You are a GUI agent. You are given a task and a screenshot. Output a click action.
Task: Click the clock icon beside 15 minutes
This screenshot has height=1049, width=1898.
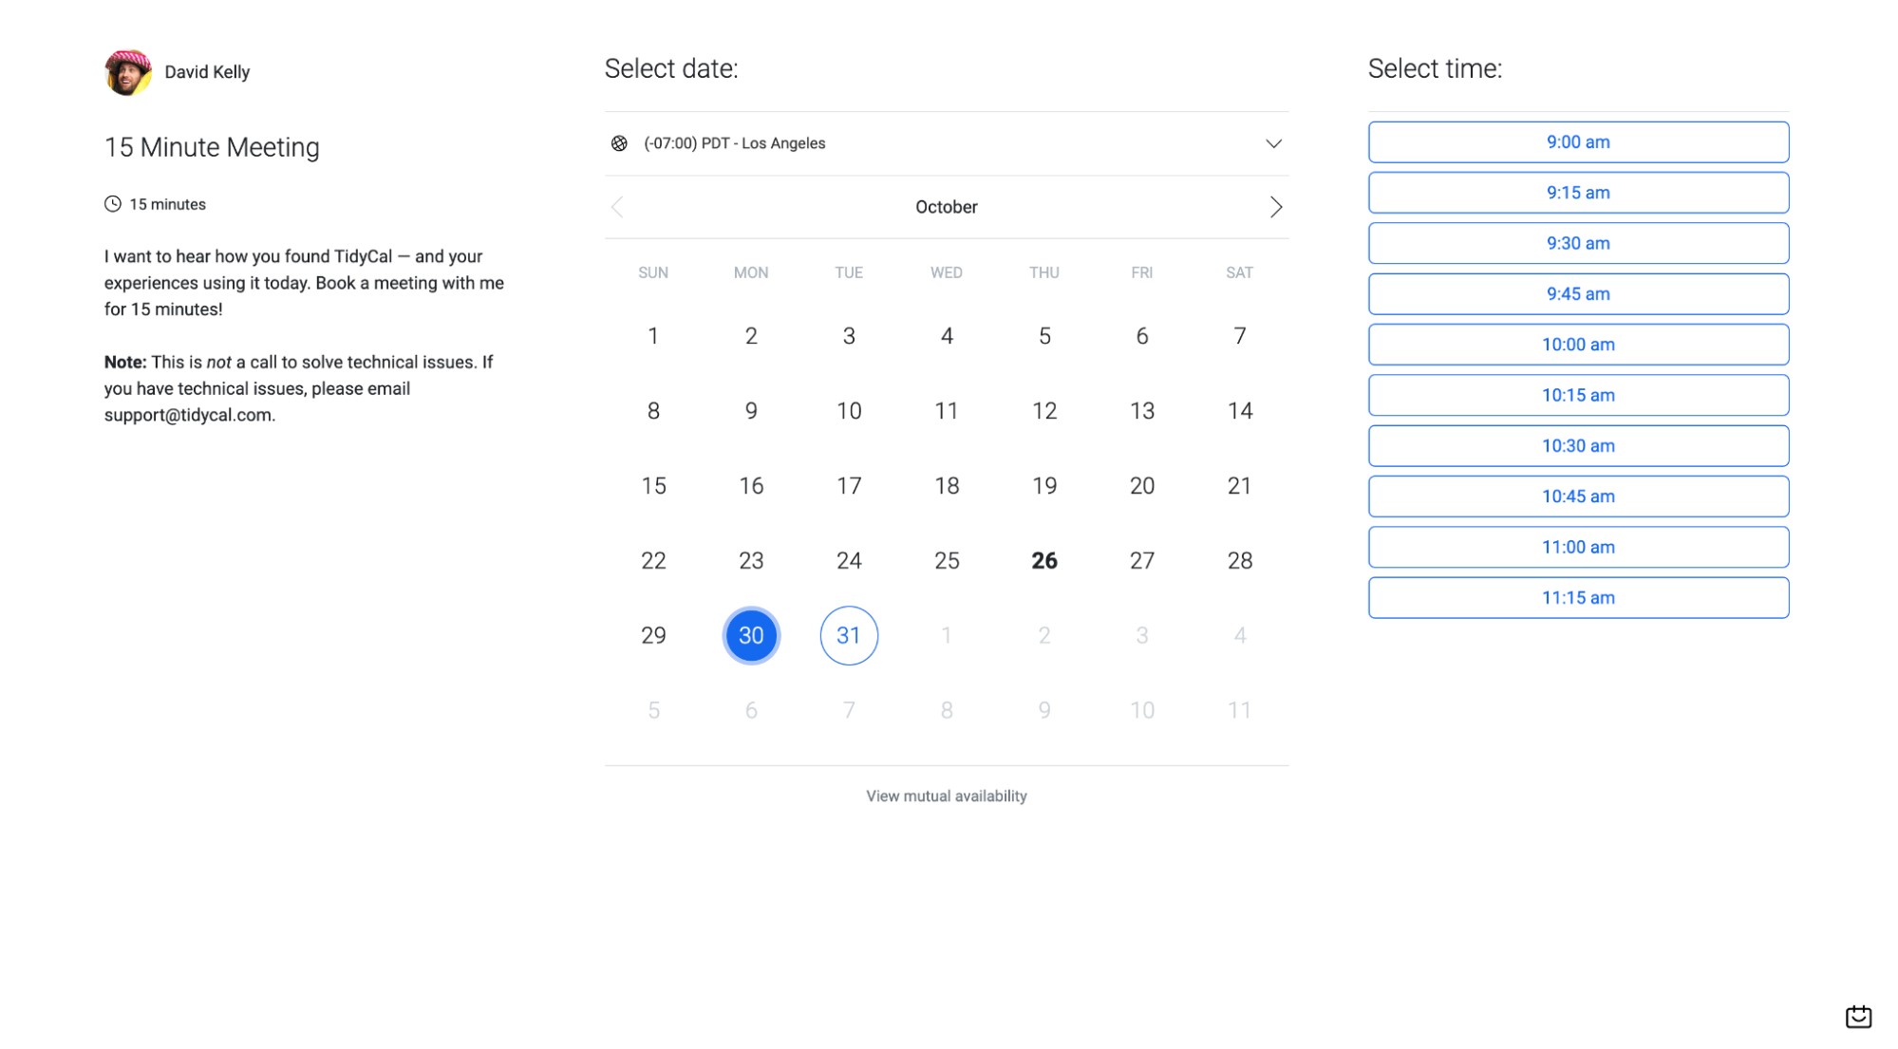click(x=112, y=203)
